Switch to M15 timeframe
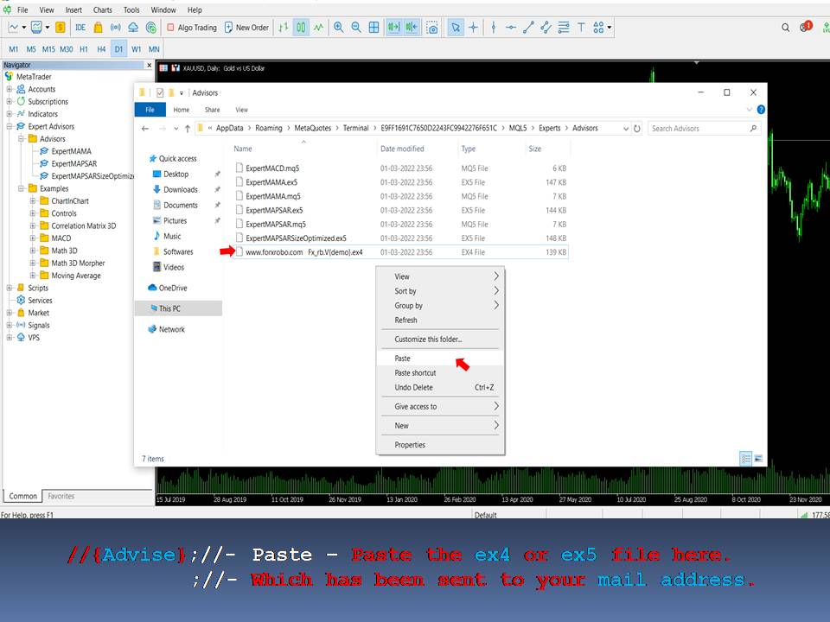 48,49
